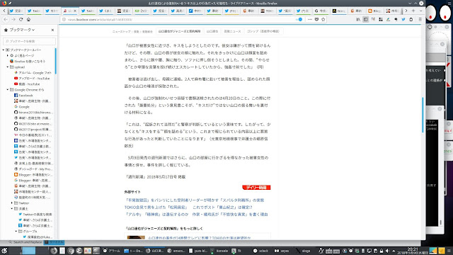
Task: Click the Twitter extension icon in toolbar
Action: click(x=403, y=19)
